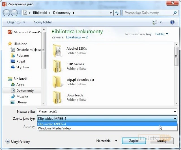The width and height of the screenshot is (181, 150).
Task: Click the magnifier search icon
Action: click(175, 13)
